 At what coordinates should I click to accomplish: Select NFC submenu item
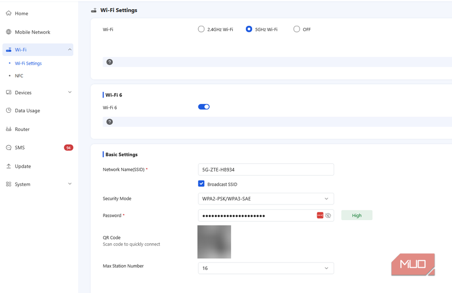click(19, 76)
